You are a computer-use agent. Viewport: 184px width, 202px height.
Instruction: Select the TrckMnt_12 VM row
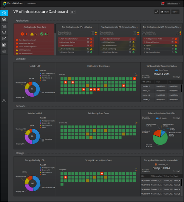(x=160, y=86)
